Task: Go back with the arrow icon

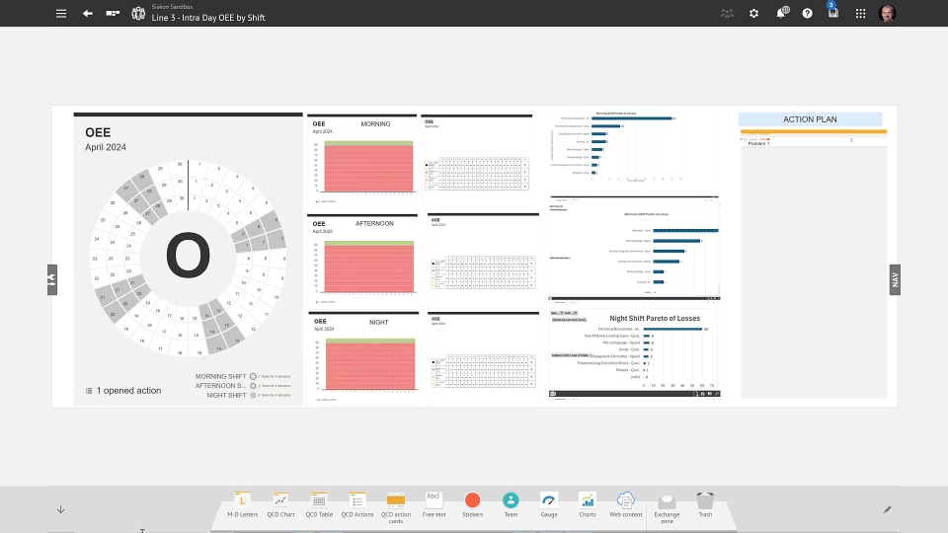Action: tap(88, 13)
